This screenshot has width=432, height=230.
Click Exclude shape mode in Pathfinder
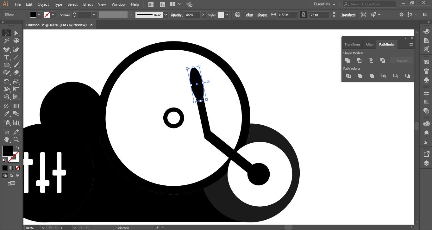coord(383,60)
